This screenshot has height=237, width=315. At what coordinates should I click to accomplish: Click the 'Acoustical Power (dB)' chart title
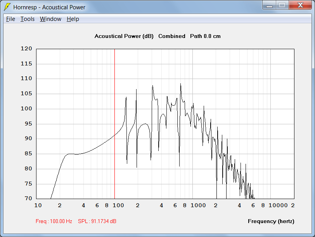click(x=124, y=36)
